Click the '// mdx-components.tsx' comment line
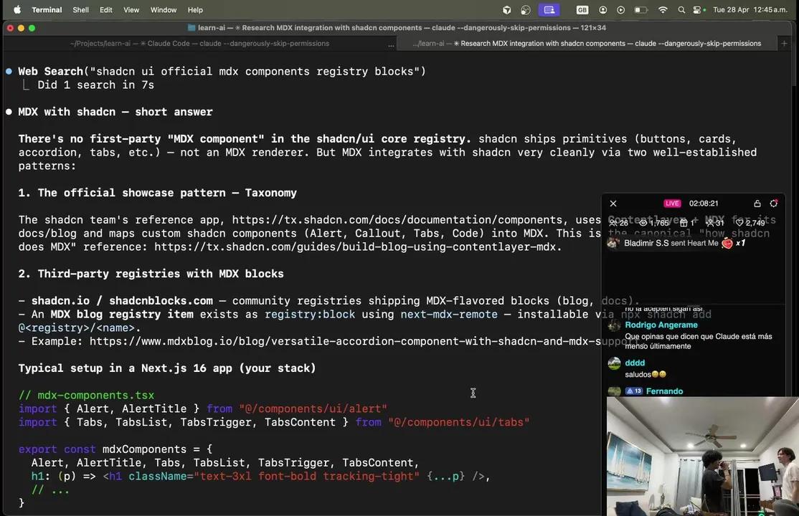 tap(86, 396)
